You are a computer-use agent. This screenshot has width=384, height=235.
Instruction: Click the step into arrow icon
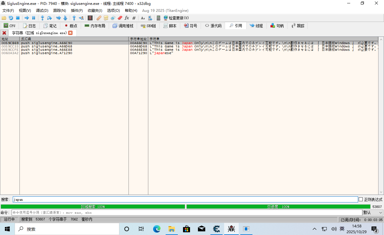coord(42,18)
